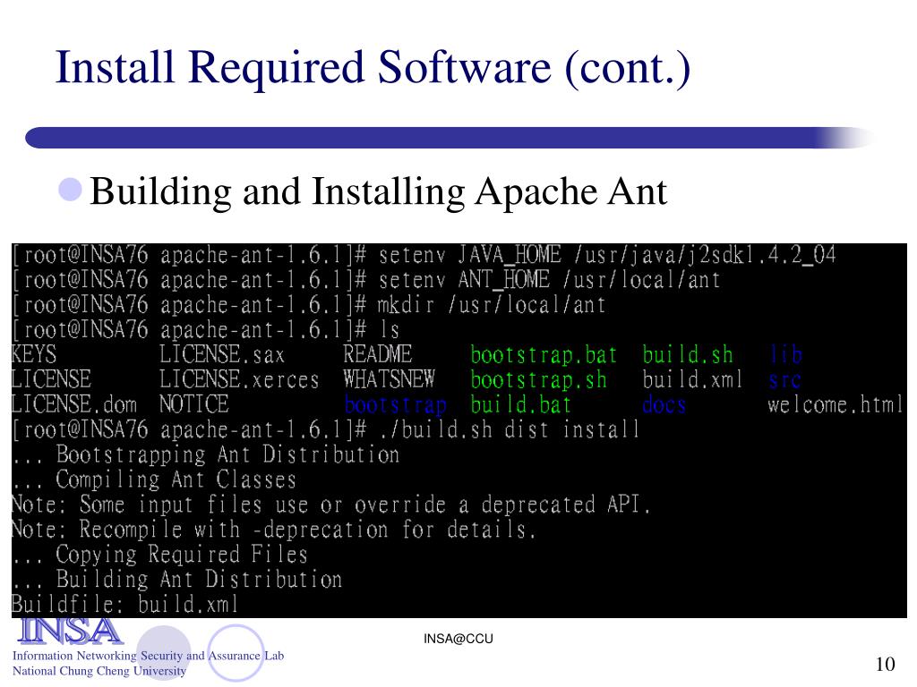Click the bullet 'Building and Installing Apache Ant'

379,191
